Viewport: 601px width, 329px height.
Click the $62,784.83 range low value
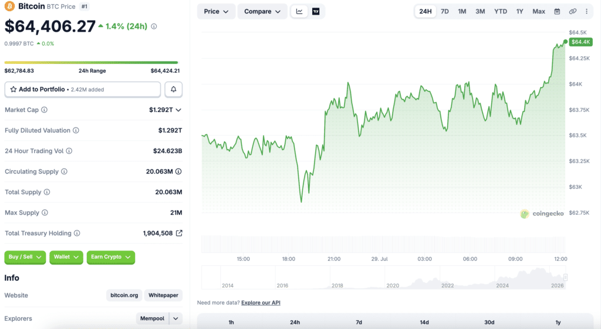(19, 71)
